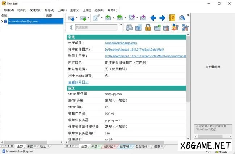Open the orange address book icon
Viewport: 235px width, 154px height.
point(172,18)
